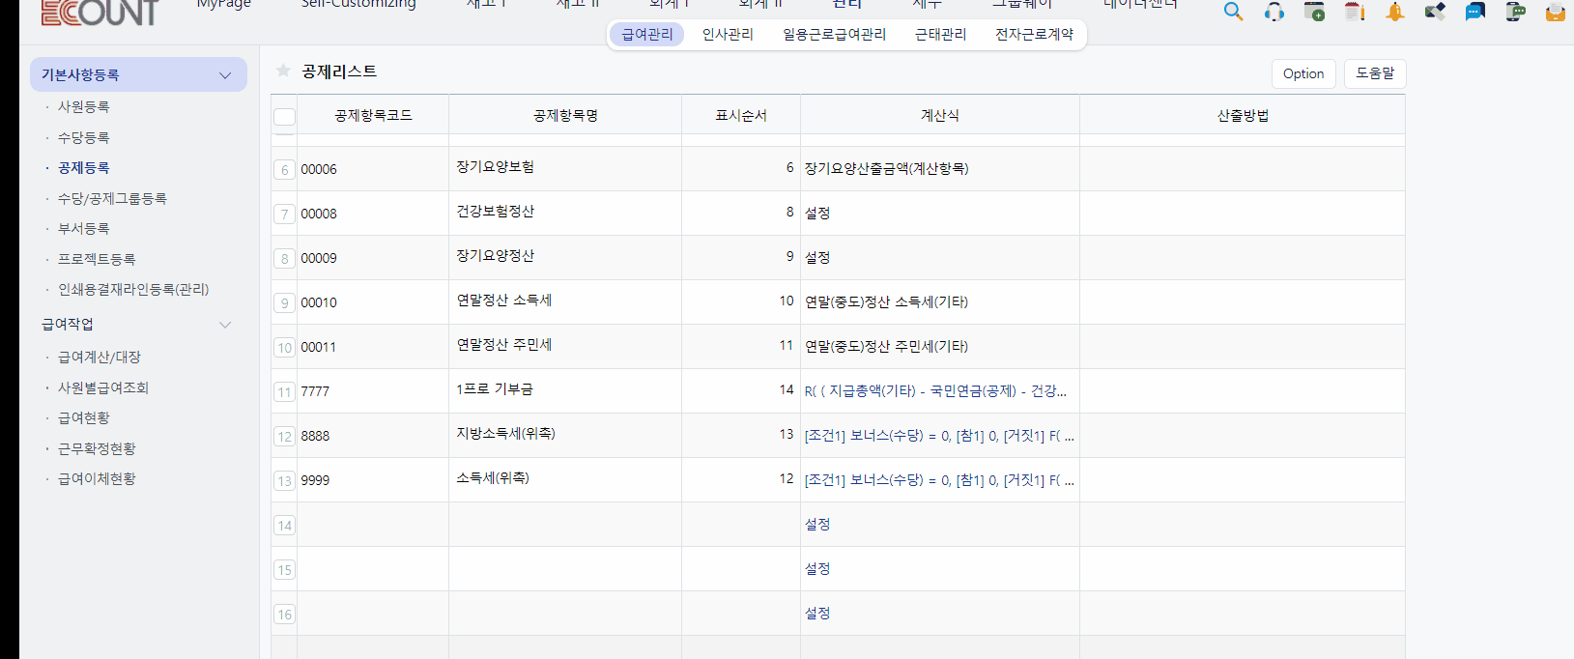Open 인쇄용결재라인등록(관리) in the sidebar
The width and height of the screenshot is (1574, 659).
tap(133, 289)
